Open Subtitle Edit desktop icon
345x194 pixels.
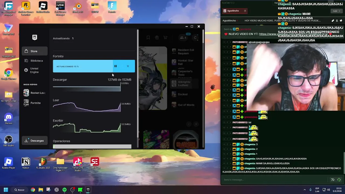(95, 163)
